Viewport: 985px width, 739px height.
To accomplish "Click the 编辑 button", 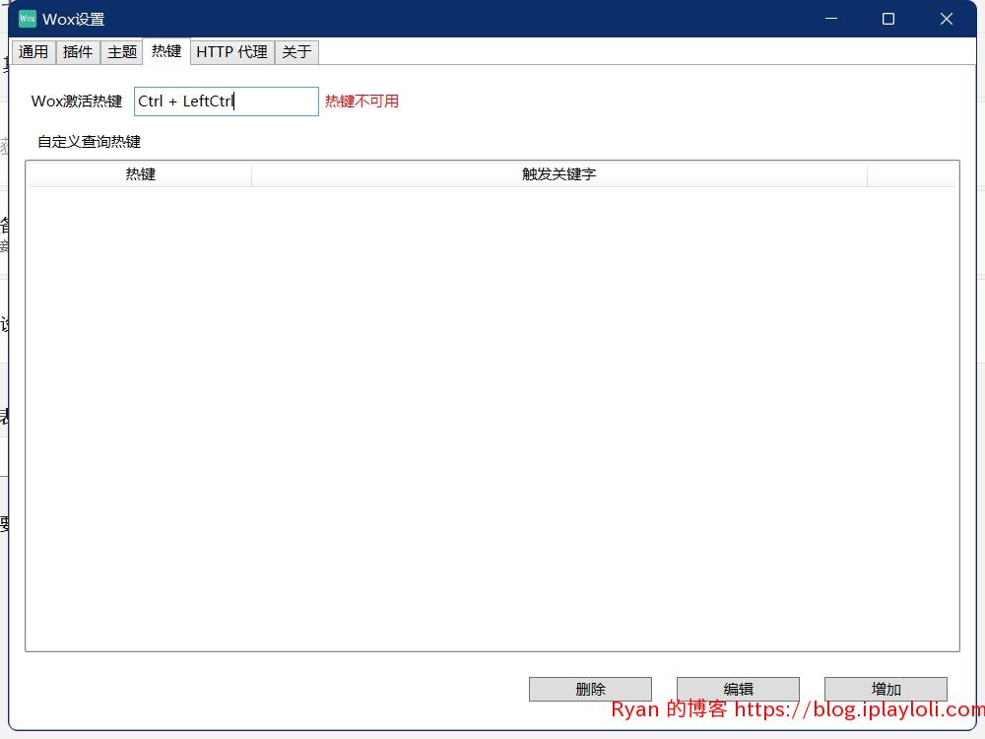I will click(738, 689).
